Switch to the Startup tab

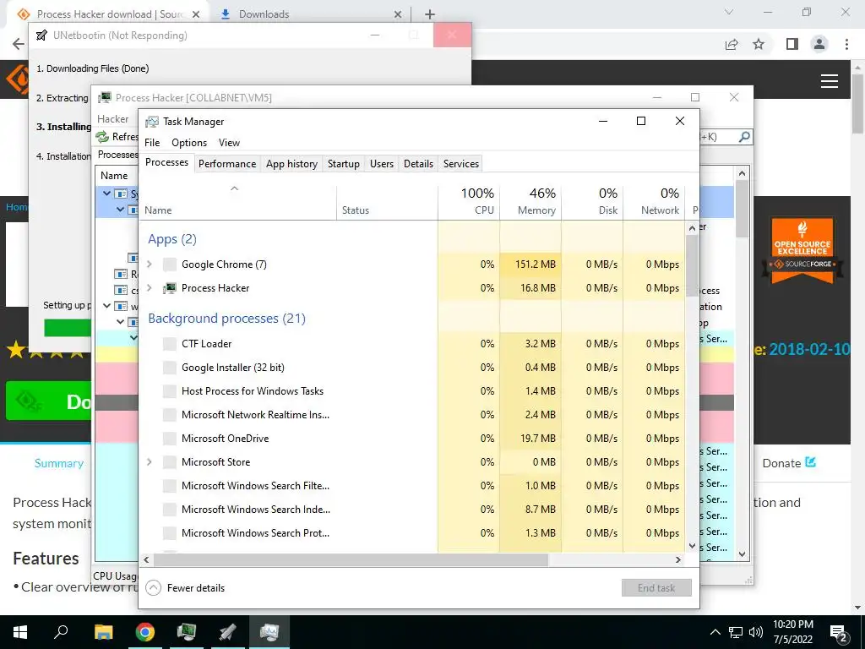click(x=343, y=164)
